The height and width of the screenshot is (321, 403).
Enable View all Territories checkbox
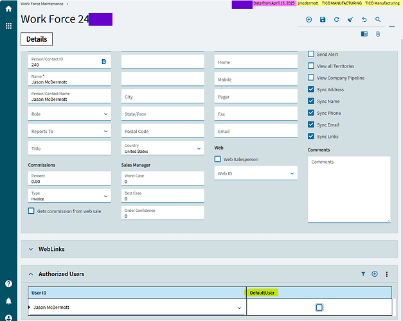point(311,66)
